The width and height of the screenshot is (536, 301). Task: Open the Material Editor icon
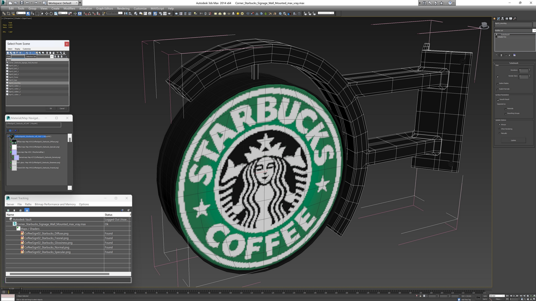pyautogui.click(x=155, y=13)
